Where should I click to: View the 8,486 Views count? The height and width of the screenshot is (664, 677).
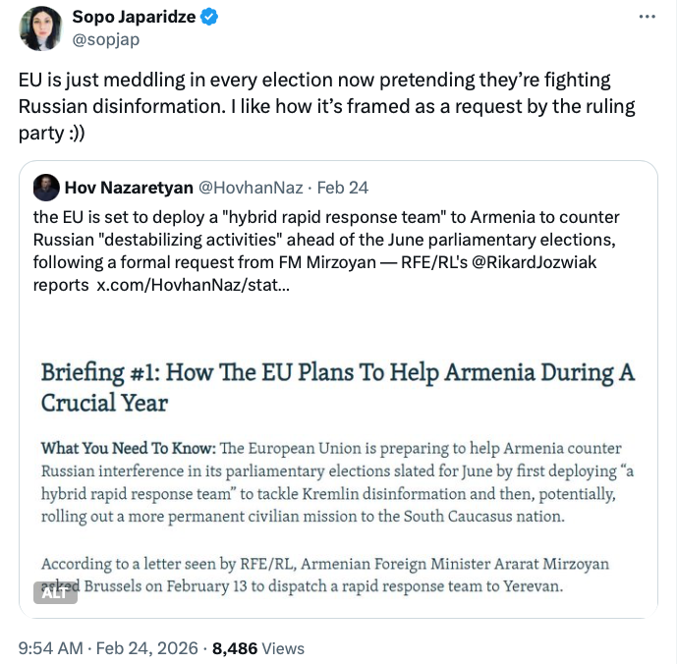[257, 648]
